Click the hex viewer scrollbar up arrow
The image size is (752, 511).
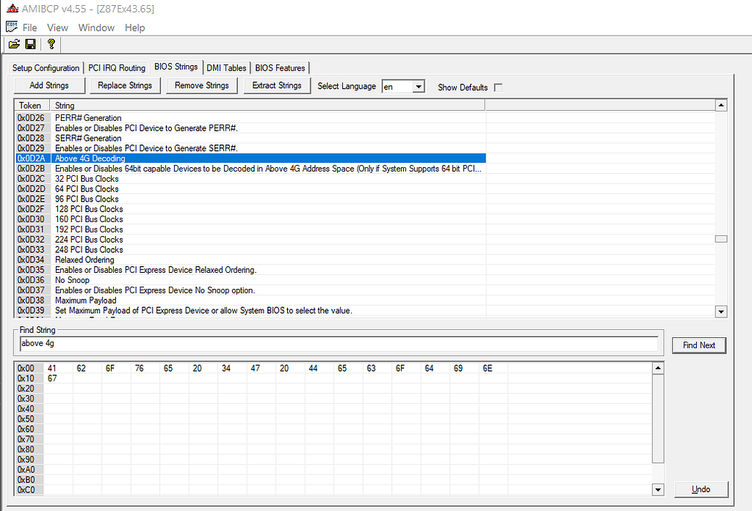pos(657,367)
